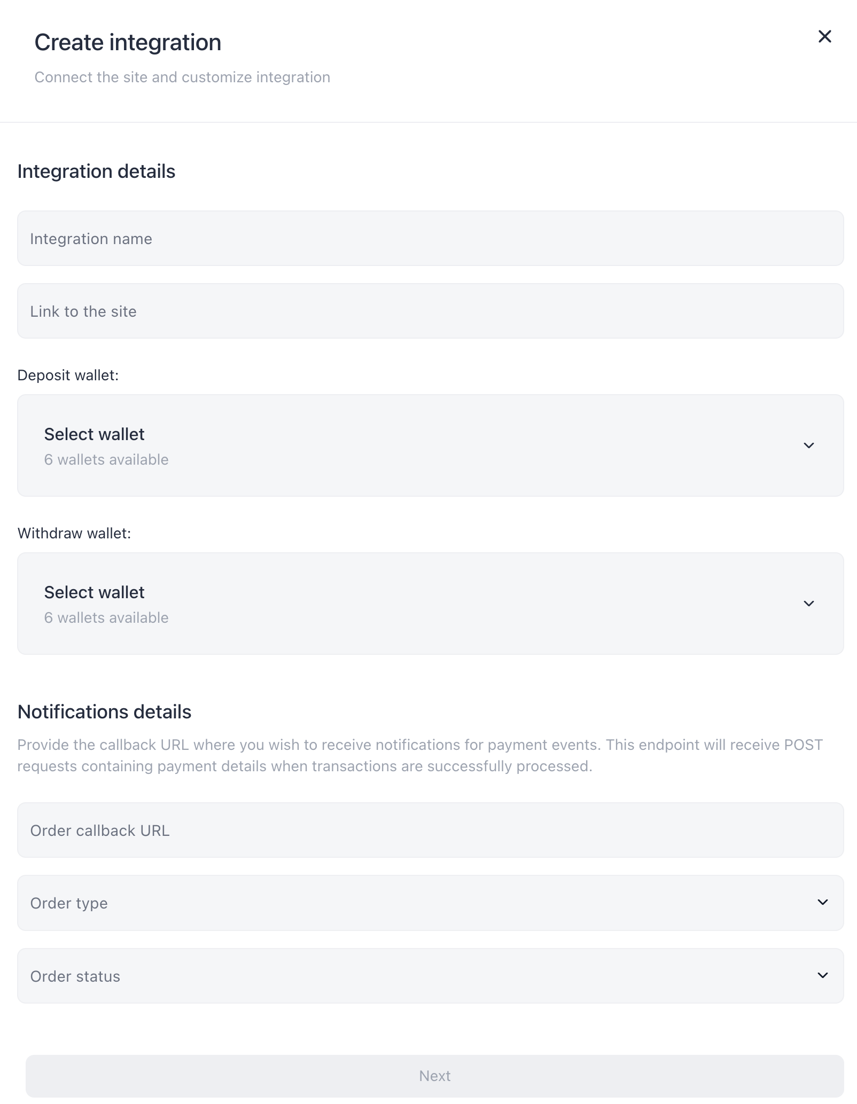Click the Order callback URL field

click(x=430, y=830)
